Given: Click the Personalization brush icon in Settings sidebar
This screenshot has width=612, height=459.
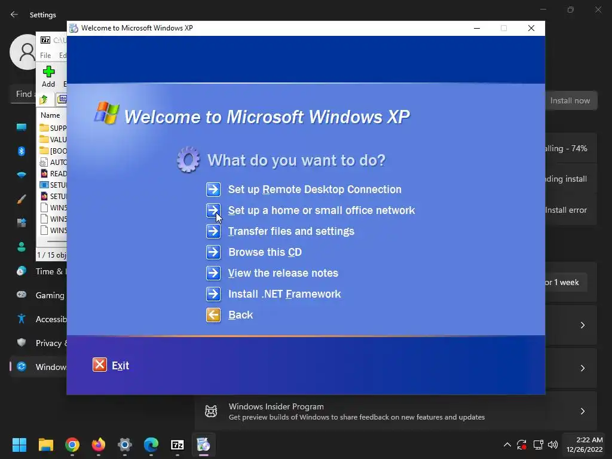Looking at the screenshot, I should coord(22,199).
